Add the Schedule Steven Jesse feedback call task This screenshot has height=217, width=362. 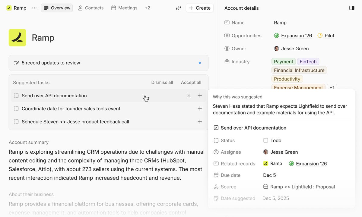[200, 121]
